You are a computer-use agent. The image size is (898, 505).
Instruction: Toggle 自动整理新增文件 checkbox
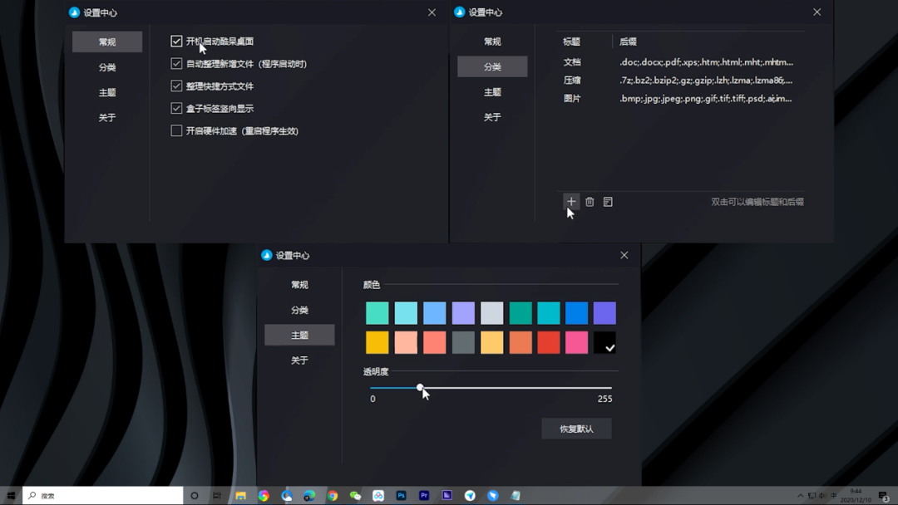[176, 63]
